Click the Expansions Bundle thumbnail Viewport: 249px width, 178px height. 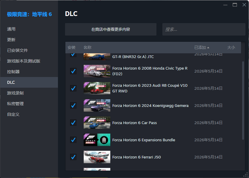[97, 140]
